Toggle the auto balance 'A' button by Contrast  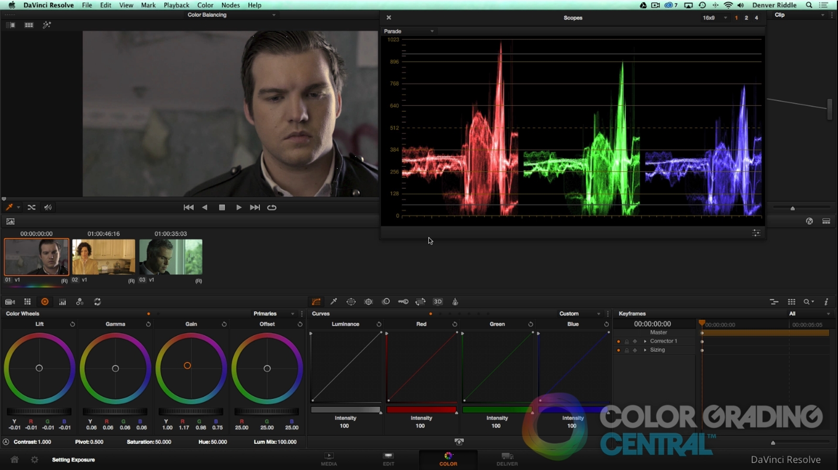click(6, 442)
